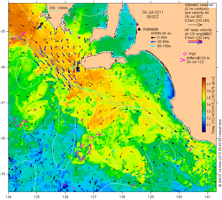The image size is (222, 200).
Task: Click the thick black mooring arrow west of Kangaroo Island
Action: [x=78, y=66]
